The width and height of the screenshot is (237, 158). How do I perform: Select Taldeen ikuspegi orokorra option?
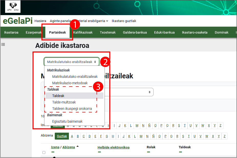[x=72, y=109]
